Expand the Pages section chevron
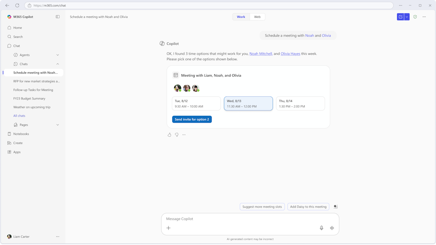 (58, 125)
